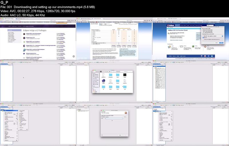Open the Eclipse application icon in Finder window

(103, 81)
